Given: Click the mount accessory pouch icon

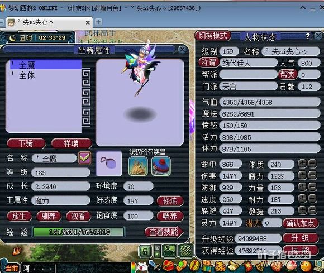Looking at the screenshot, I should (109, 164).
